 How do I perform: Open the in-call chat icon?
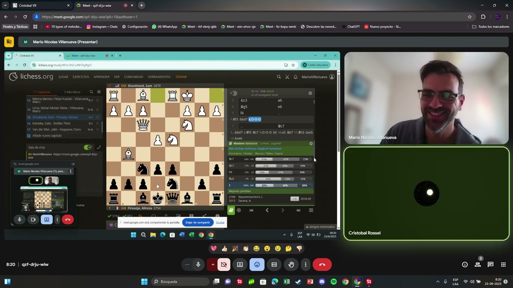click(491, 264)
